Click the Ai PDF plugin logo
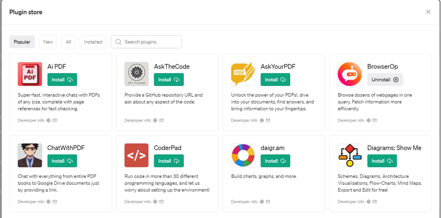This screenshot has height=218, width=441. (x=30, y=74)
